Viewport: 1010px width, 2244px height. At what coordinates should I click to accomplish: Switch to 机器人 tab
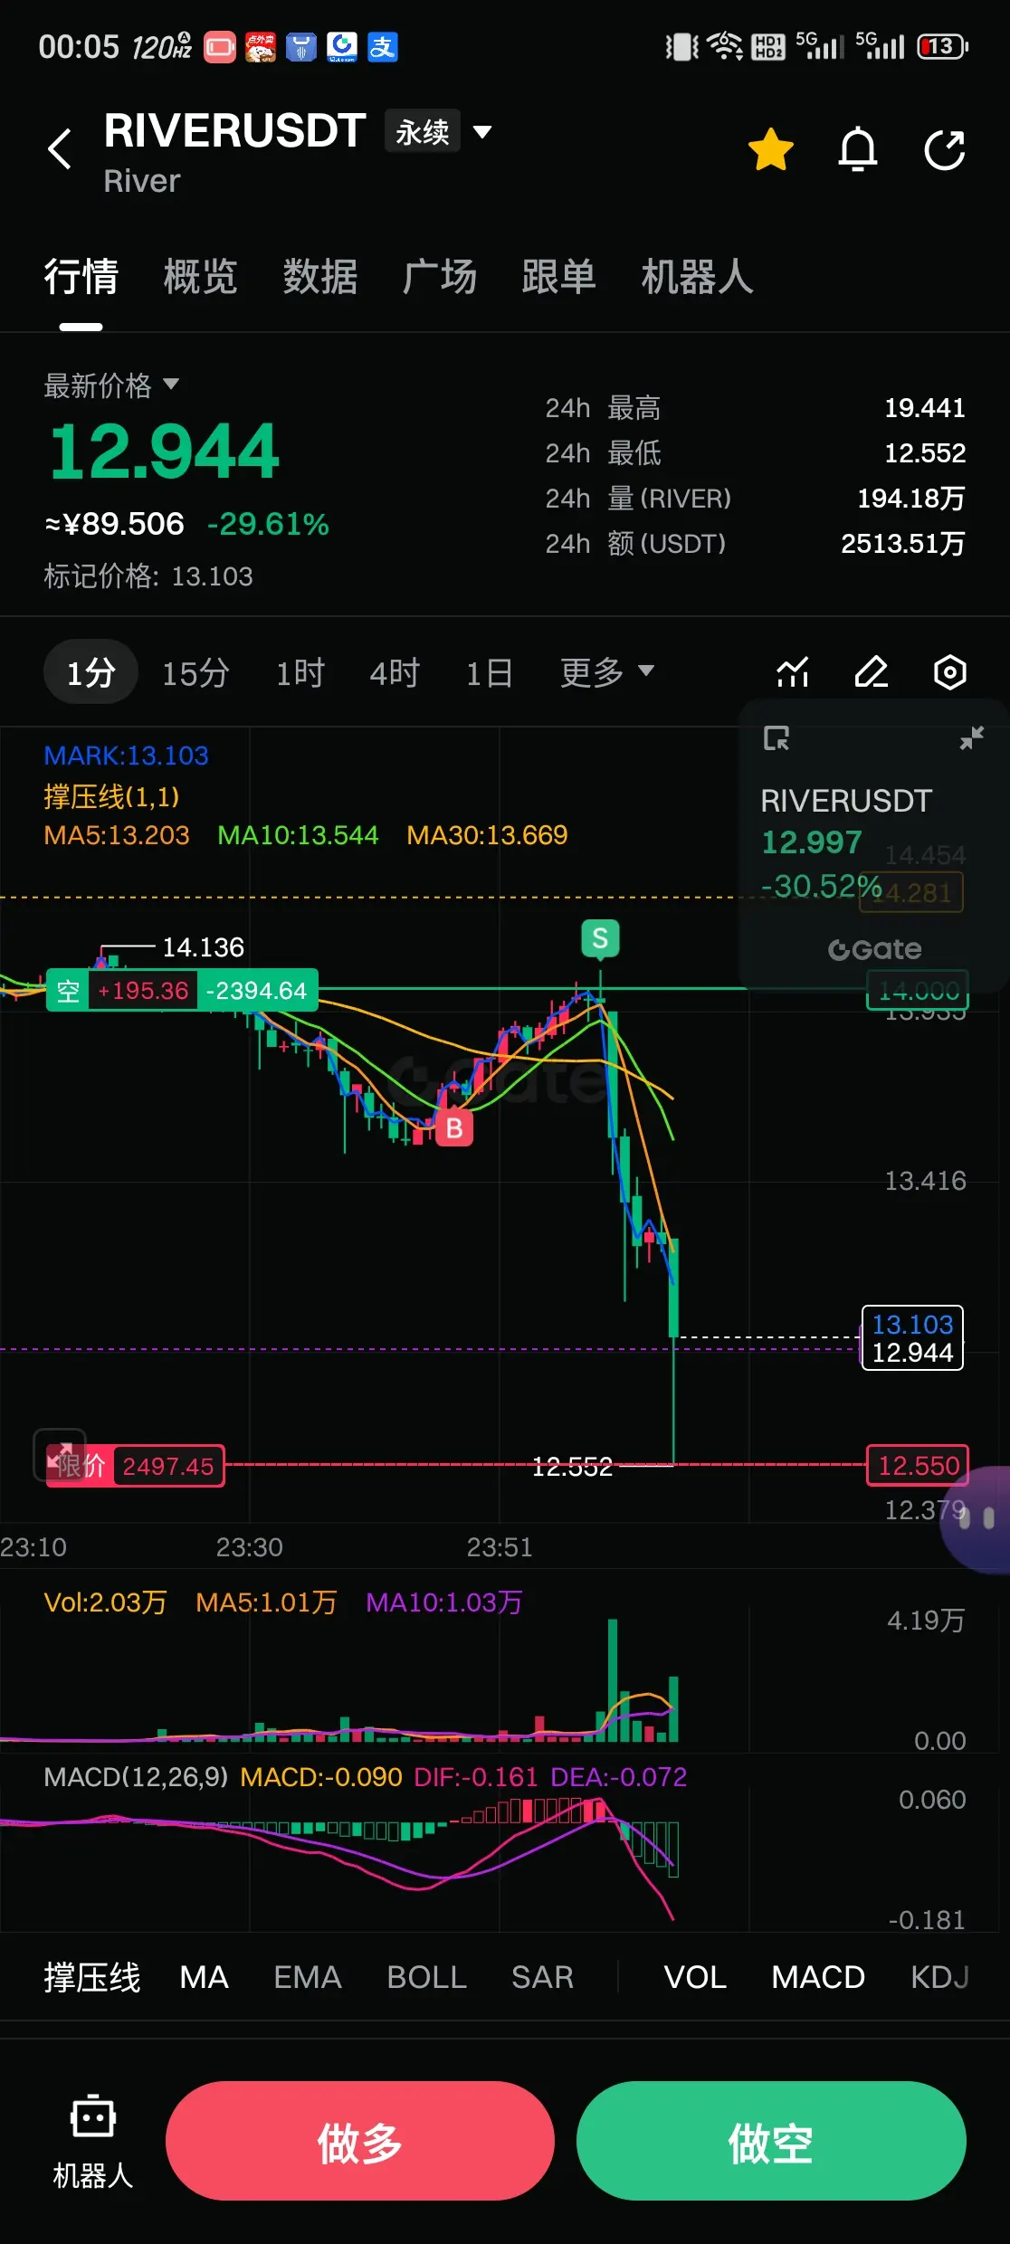(698, 277)
